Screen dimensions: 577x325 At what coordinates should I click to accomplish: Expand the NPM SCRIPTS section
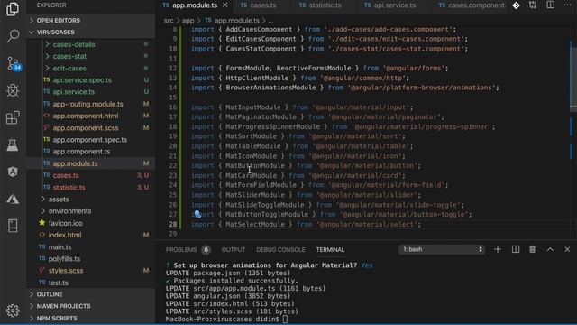pyautogui.click(x=90, y=318)
